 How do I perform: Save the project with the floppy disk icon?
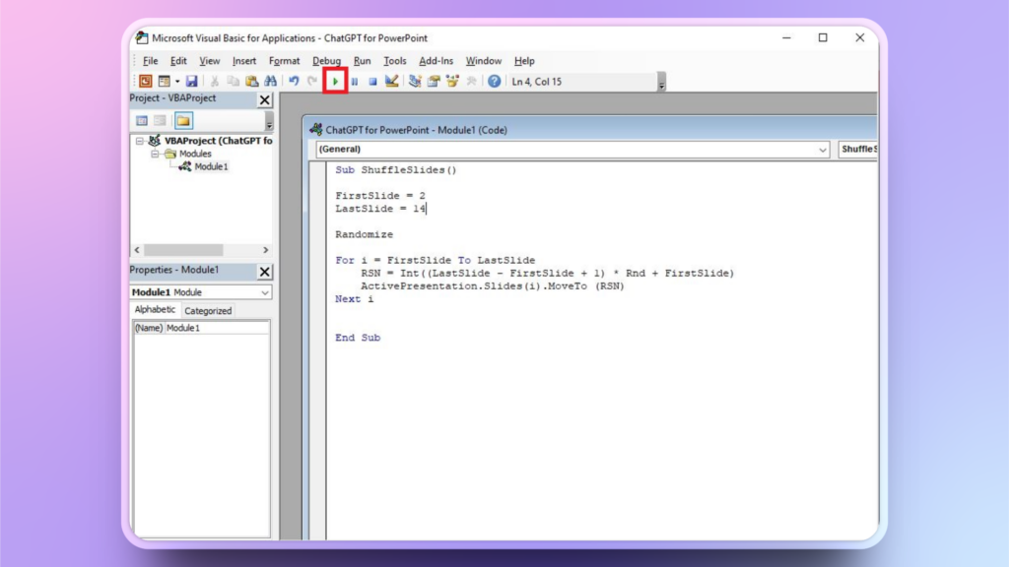[x=191, y=82]
